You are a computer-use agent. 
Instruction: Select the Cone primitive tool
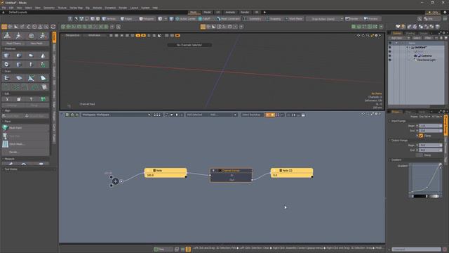click(x=43, y=56)
